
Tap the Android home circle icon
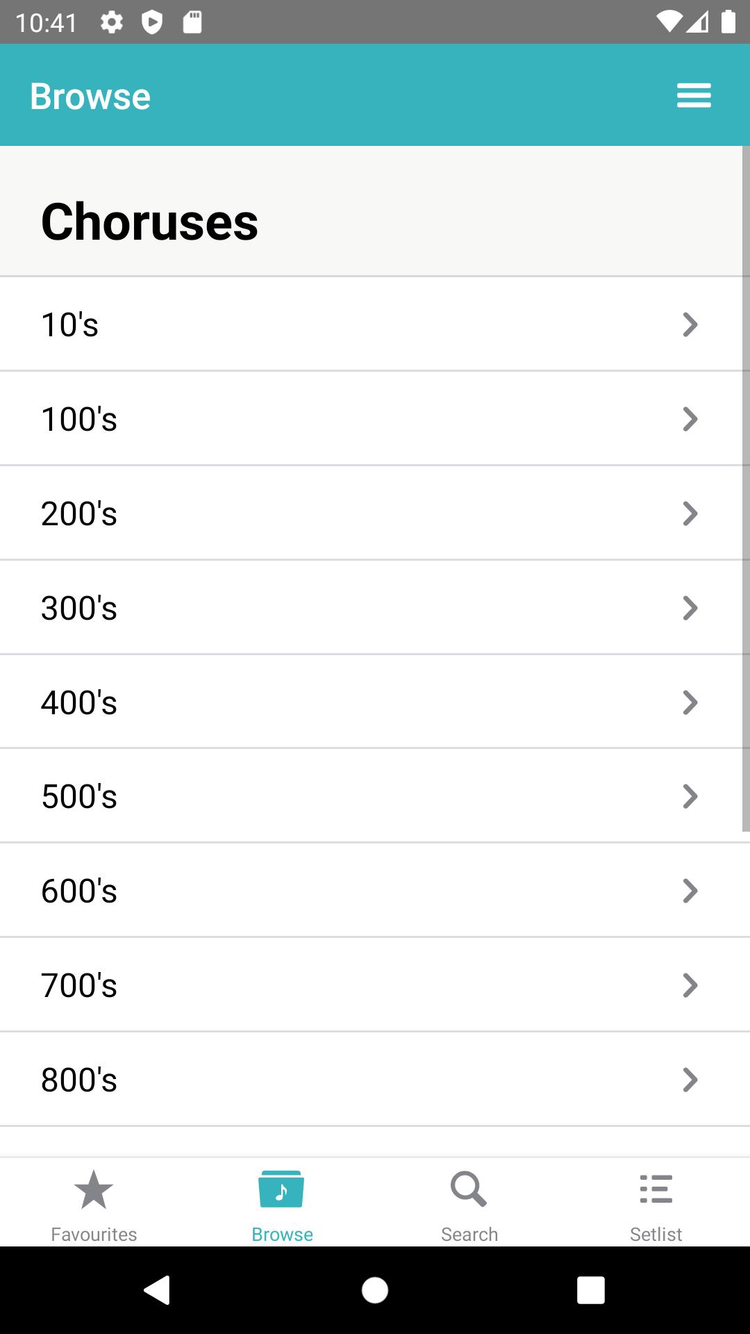pyautogui.click(x=375, y=1290)
